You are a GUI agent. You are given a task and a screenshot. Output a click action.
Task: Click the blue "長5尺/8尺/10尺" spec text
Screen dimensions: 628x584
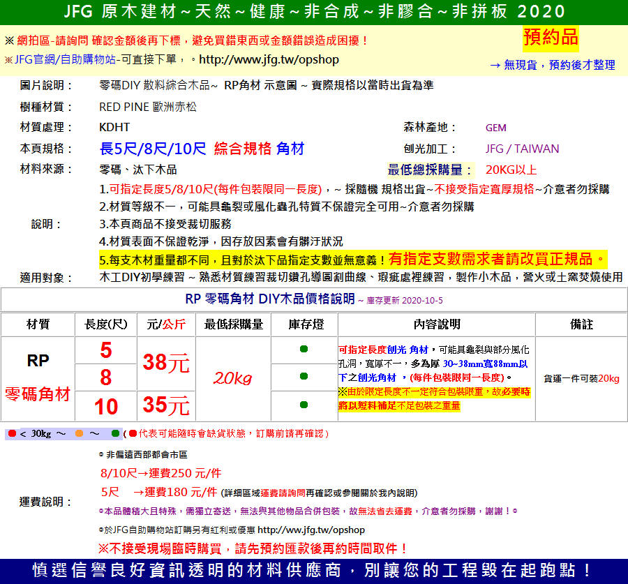pos(153,149)
